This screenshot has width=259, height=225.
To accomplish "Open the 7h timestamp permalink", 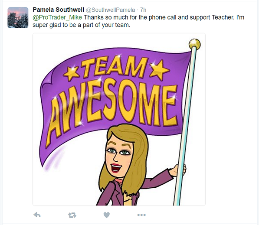I will point(143,10).
